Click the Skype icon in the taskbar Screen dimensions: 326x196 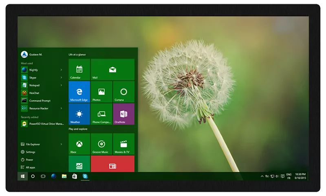(x=85, y=176)
